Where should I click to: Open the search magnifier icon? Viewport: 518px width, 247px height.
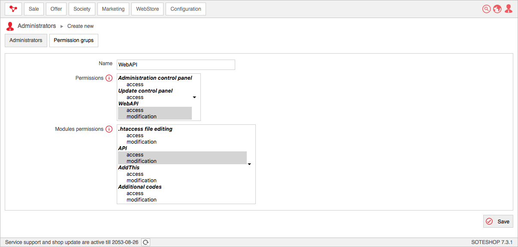coord(486,9)
